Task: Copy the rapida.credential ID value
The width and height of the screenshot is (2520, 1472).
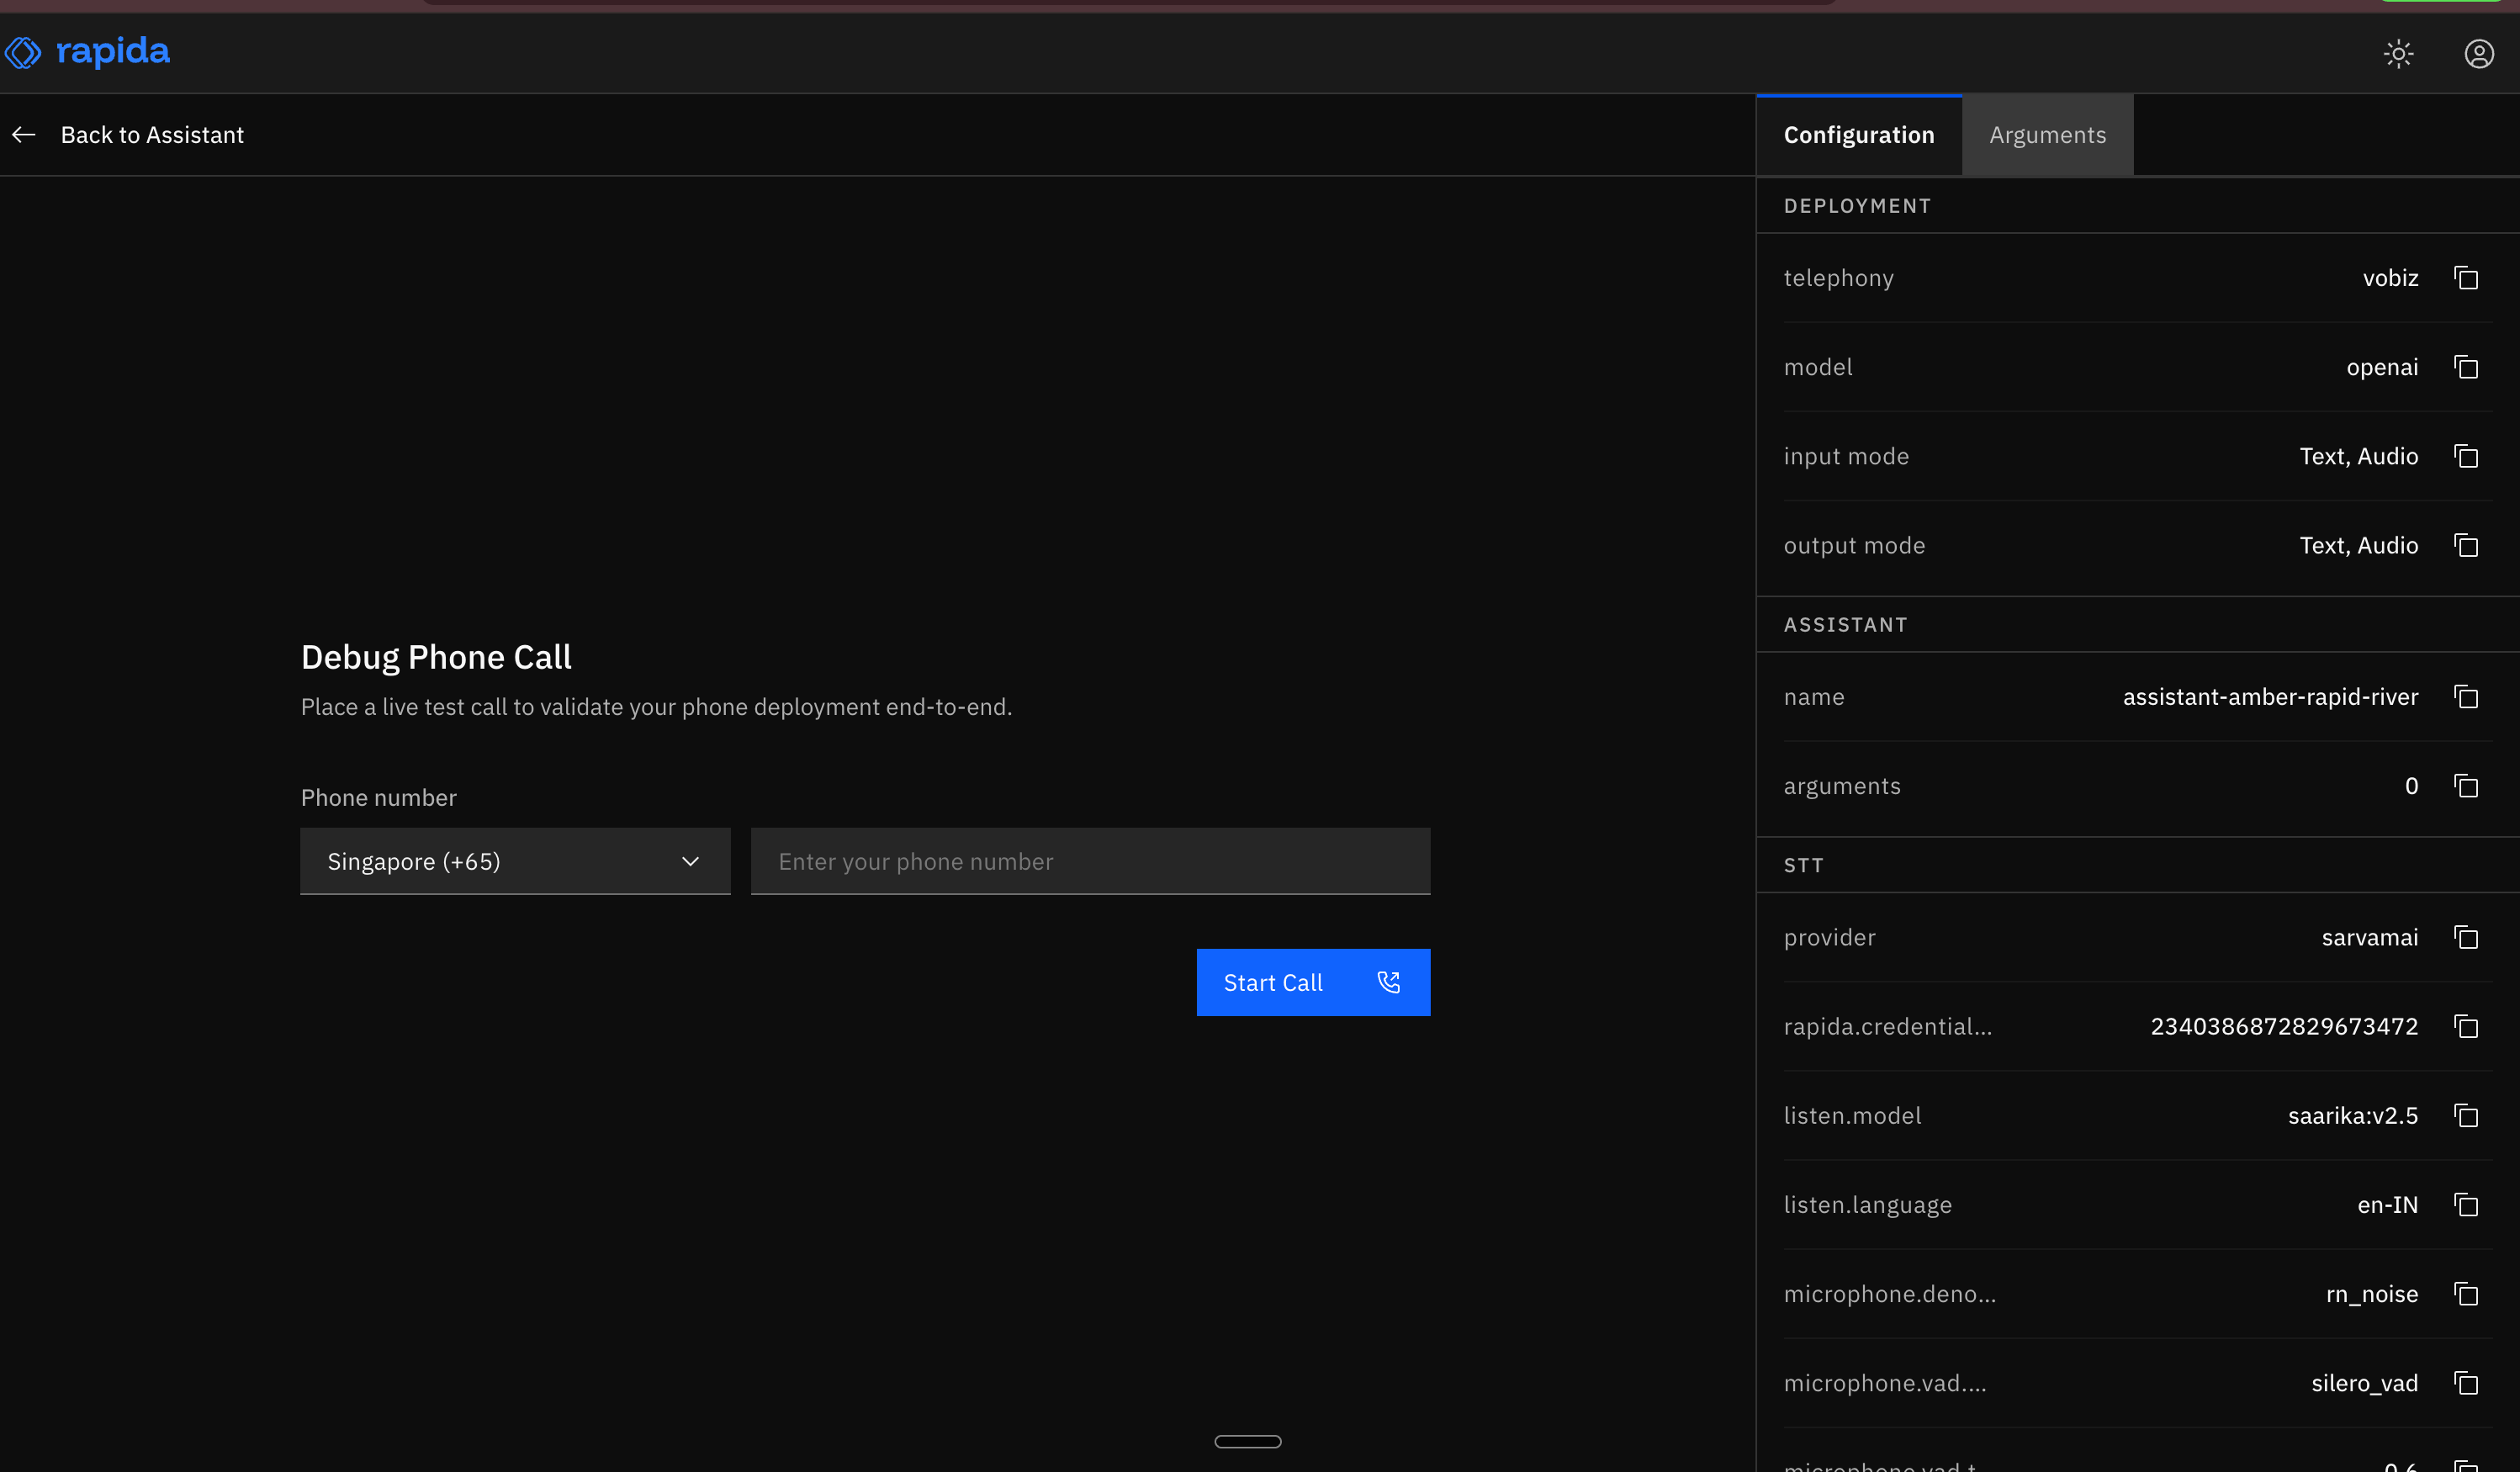Action: [2466, 1026]
